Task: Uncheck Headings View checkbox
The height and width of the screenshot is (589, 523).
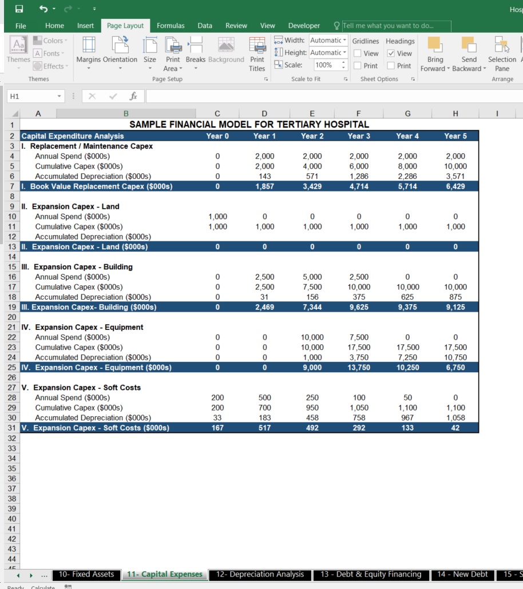Action: point(391,53)
